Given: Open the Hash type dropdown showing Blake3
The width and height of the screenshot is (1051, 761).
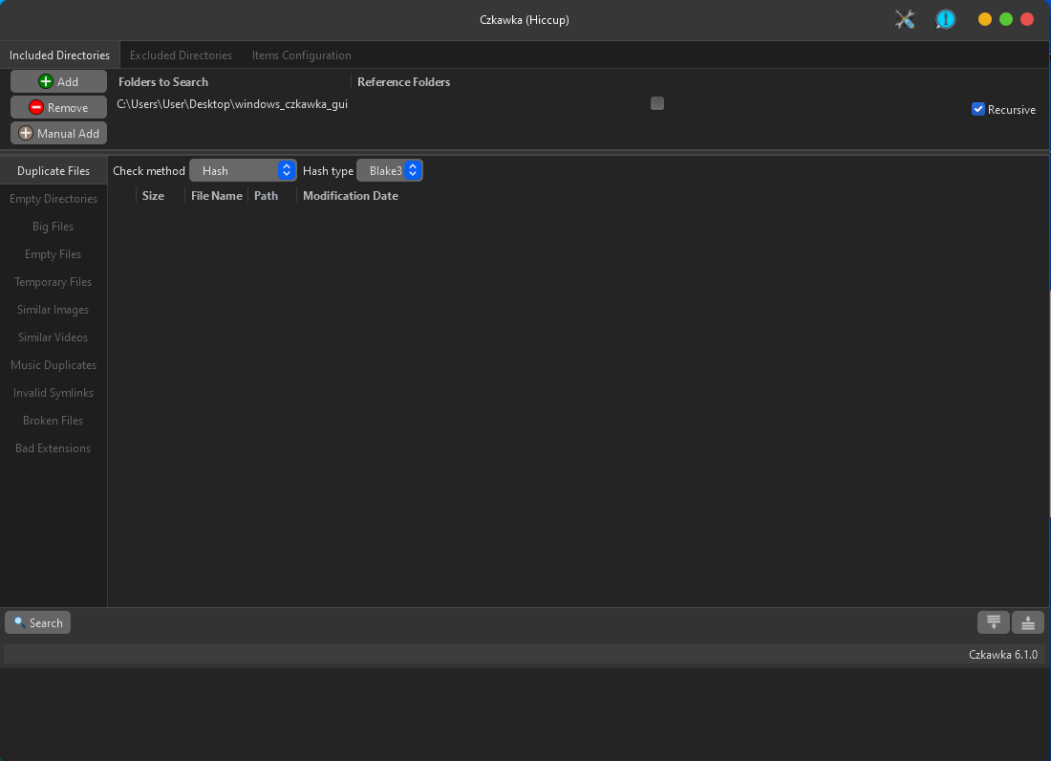Looking at the screenshot, I should 389,170.
